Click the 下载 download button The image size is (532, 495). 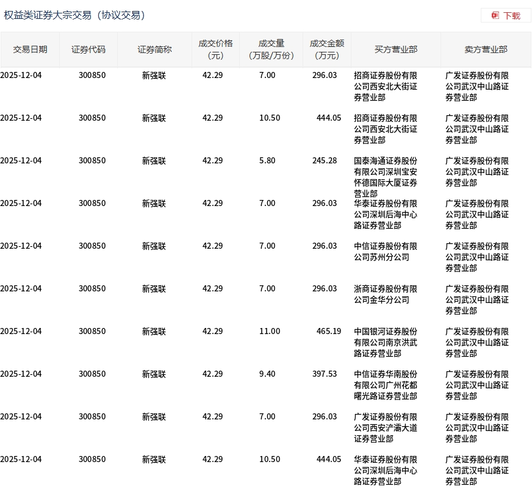pyautogui.click(x=506, y=16)
